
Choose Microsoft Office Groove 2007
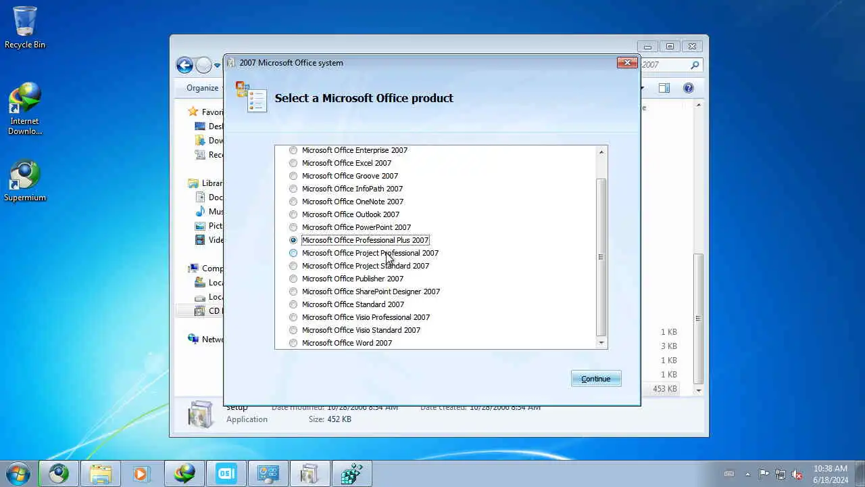(x=293, y=176)
